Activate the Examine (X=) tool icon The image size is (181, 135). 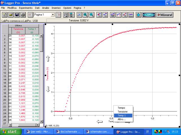coord(99,15)
